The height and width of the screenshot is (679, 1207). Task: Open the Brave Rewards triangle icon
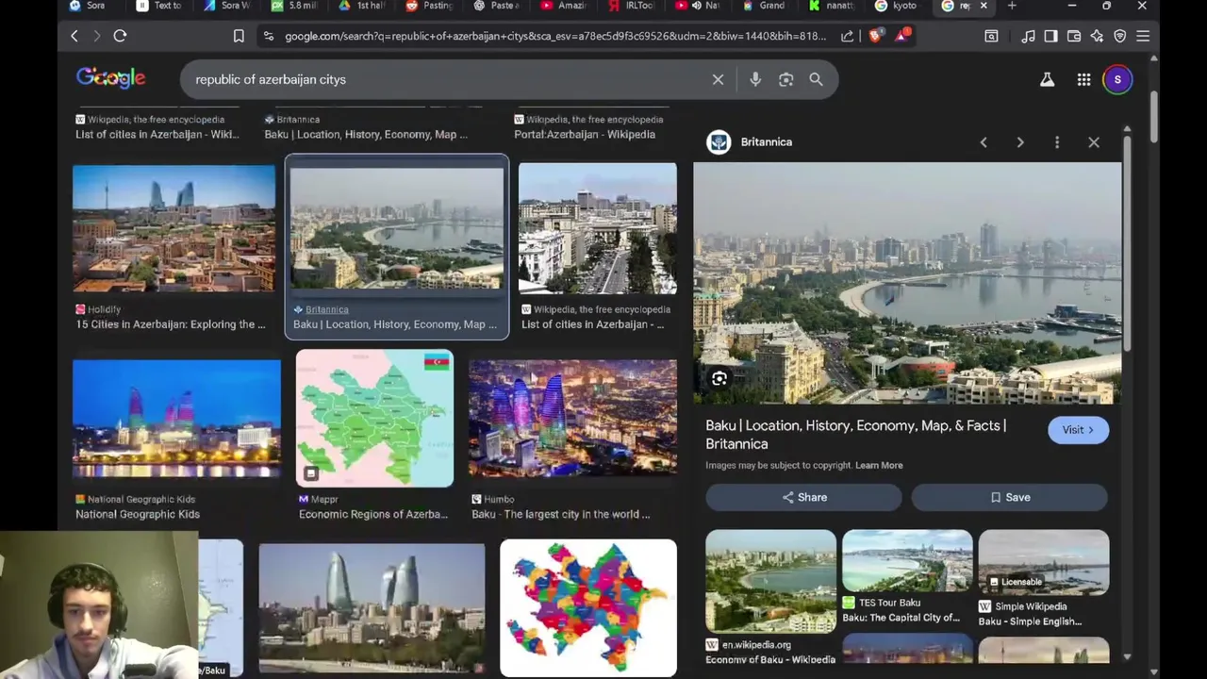click(x=901, y=36)
